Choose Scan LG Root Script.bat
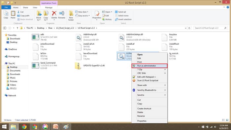231x130 pixels. pos(149,81)
